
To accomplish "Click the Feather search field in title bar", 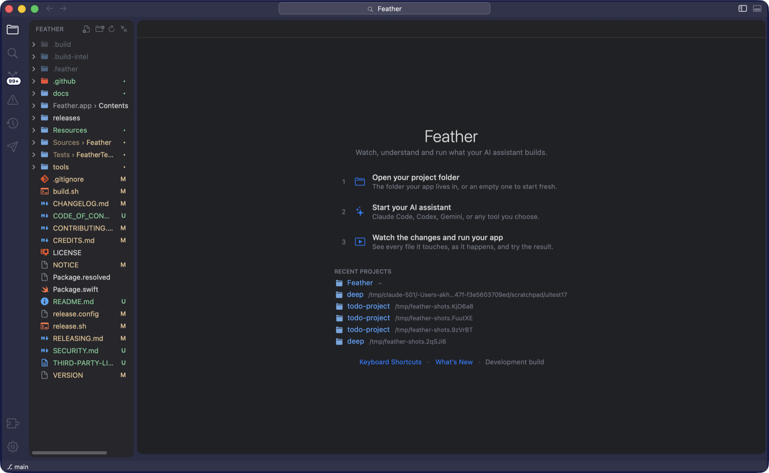I will (x=384, y=9).
